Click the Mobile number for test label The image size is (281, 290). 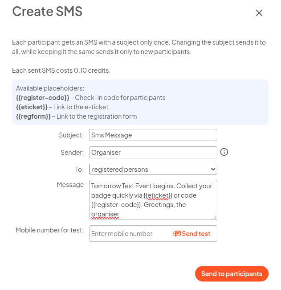pyautogui.click(x=50, y=230)
